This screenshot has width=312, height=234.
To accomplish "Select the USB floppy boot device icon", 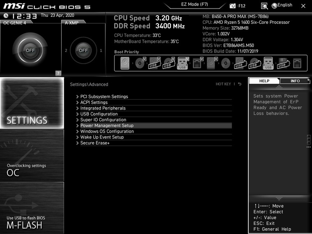I will point(283,63).
